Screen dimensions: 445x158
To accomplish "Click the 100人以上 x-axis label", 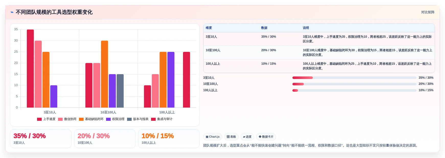I will tap(167, 112).
